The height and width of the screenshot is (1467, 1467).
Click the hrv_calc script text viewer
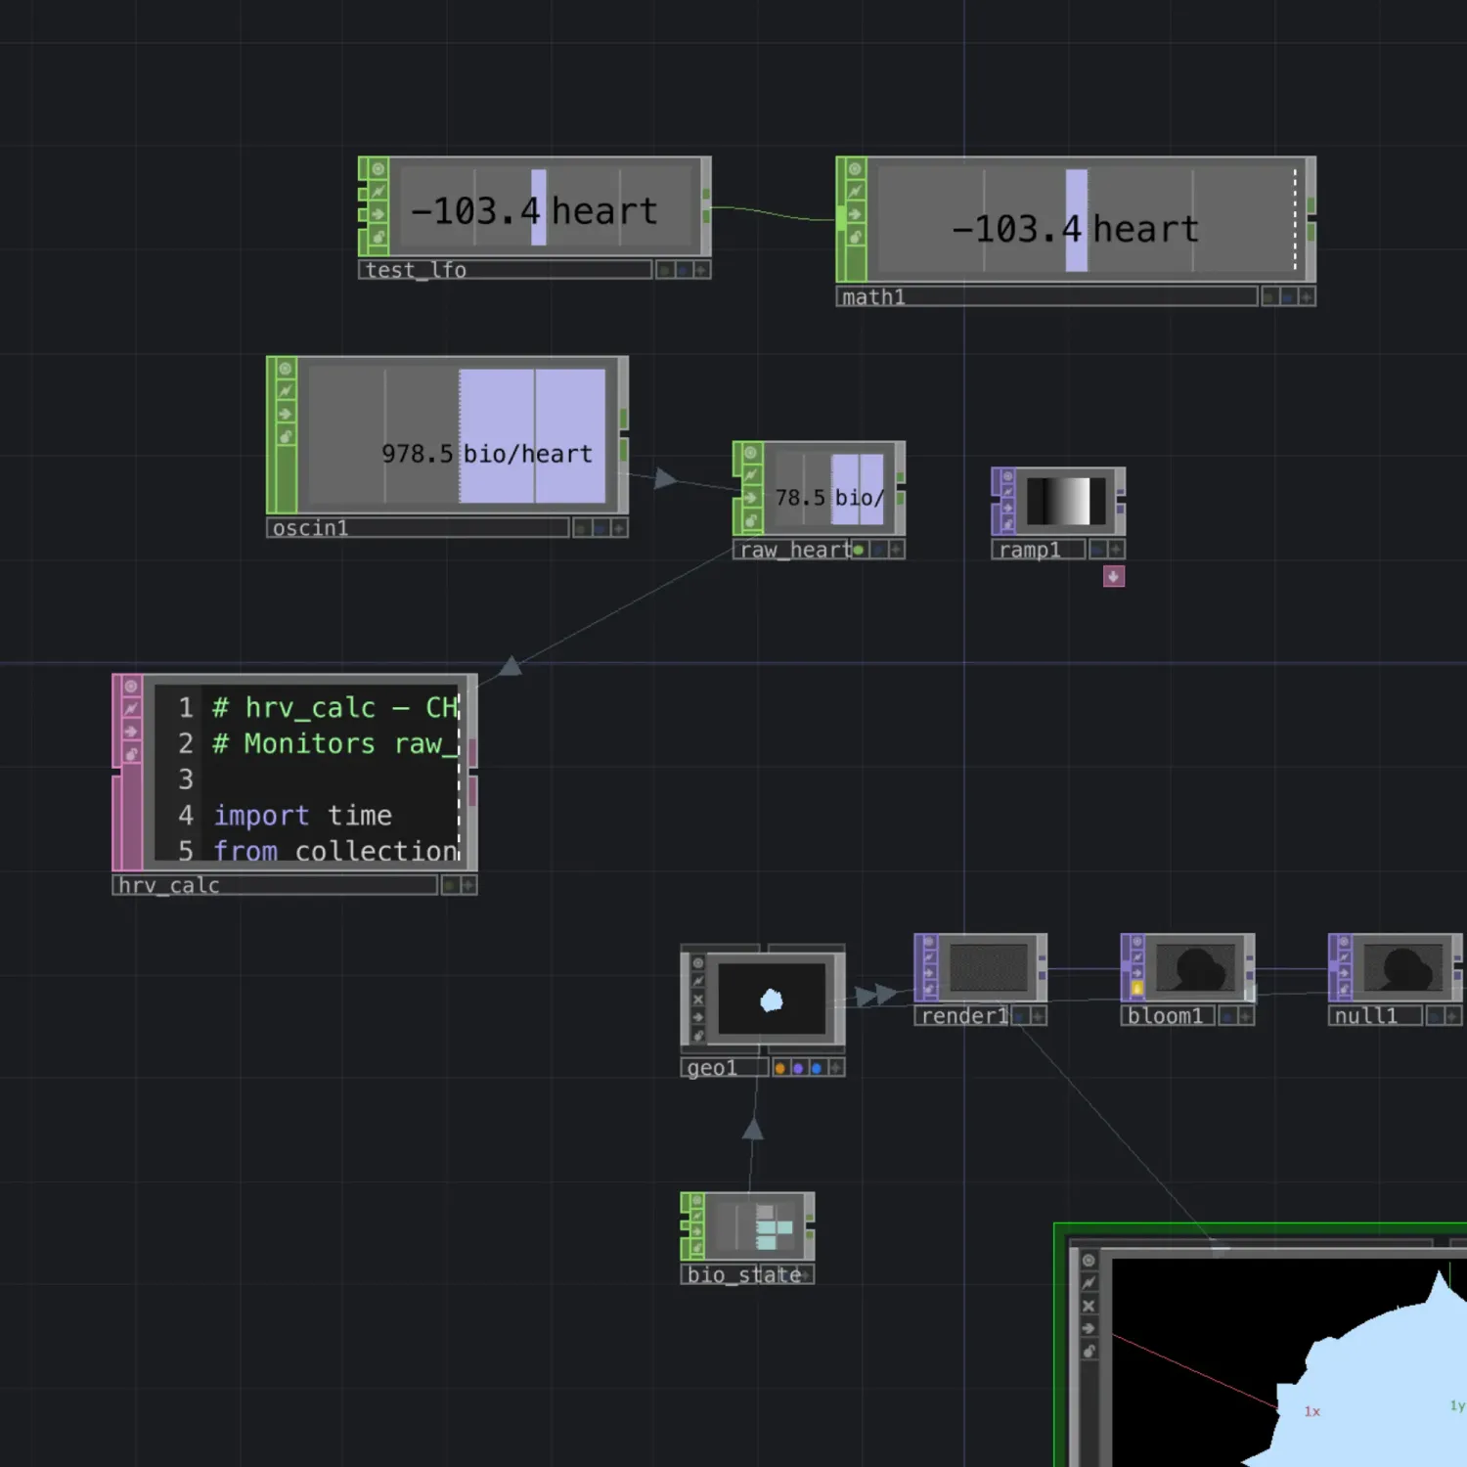[x=307, y=773]
